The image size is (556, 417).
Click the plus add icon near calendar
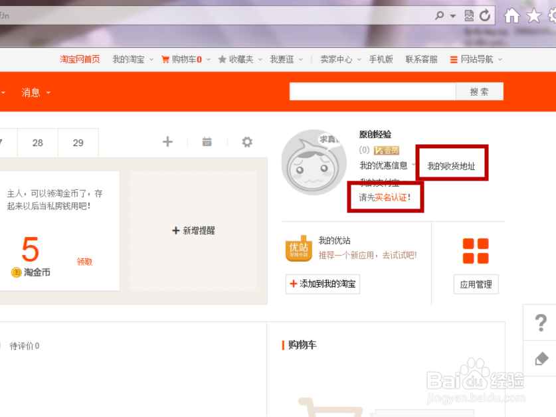click(x=167, y=142)
